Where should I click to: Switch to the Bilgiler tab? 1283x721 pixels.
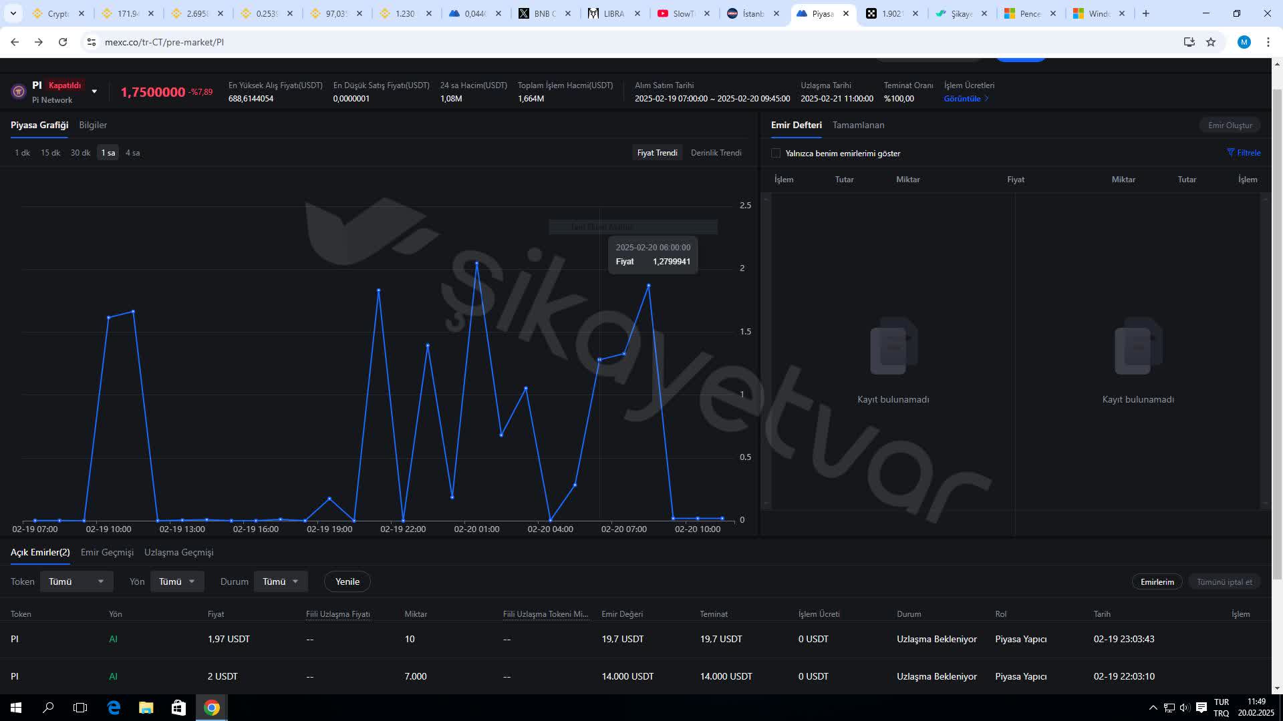(x=93, y=125)
